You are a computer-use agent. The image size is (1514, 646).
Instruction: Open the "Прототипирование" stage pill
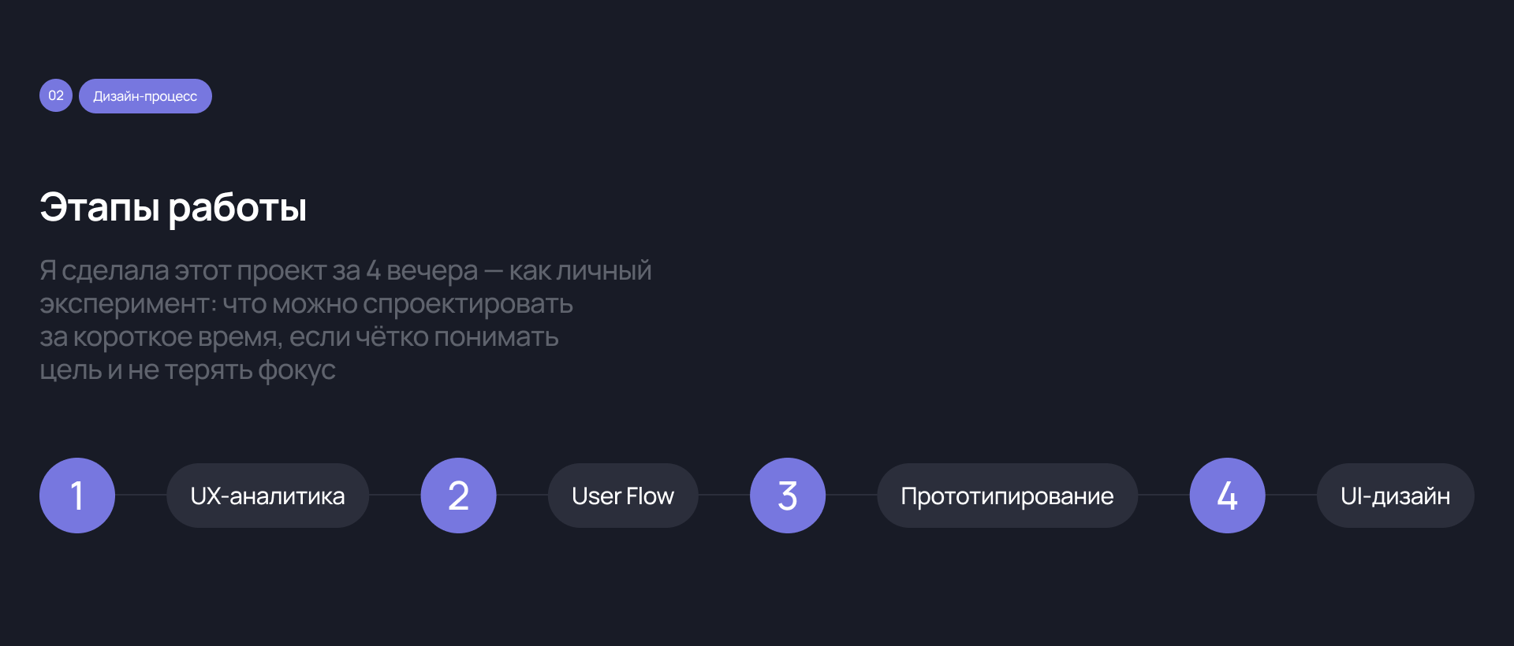tap(1007, 496)
